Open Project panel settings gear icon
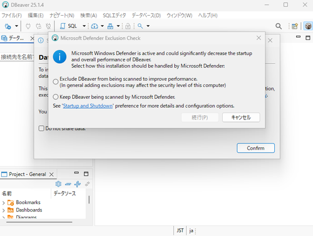Image resolution: width=313 pixels, height=236 pixels. click(x=58, y=184)
